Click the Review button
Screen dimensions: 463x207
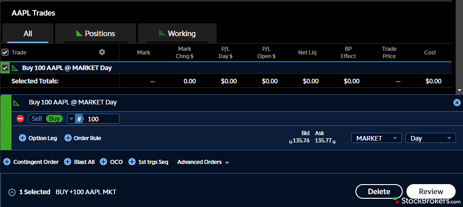click(x=431, y=191)
